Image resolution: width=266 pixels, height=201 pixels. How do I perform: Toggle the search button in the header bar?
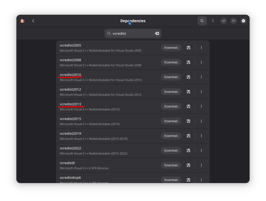click(x=202, y=21)
